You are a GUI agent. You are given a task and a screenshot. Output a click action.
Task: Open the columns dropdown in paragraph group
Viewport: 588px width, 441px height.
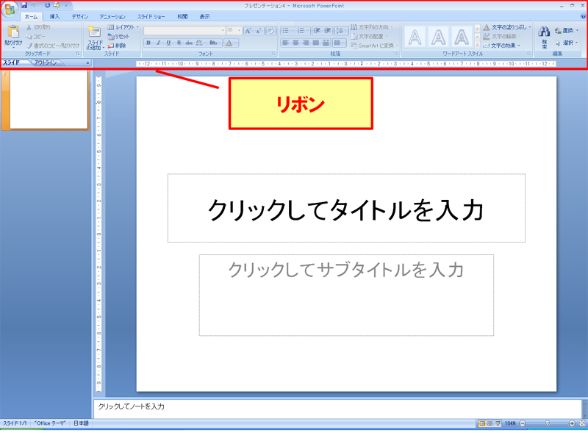coord(340,43)
